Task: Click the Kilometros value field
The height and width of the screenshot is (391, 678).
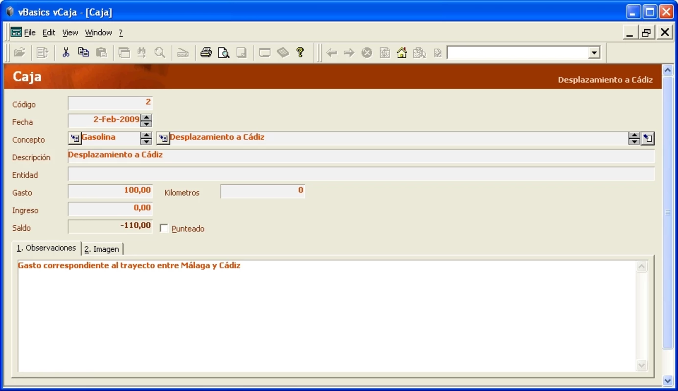Action: tap(263, 191)
